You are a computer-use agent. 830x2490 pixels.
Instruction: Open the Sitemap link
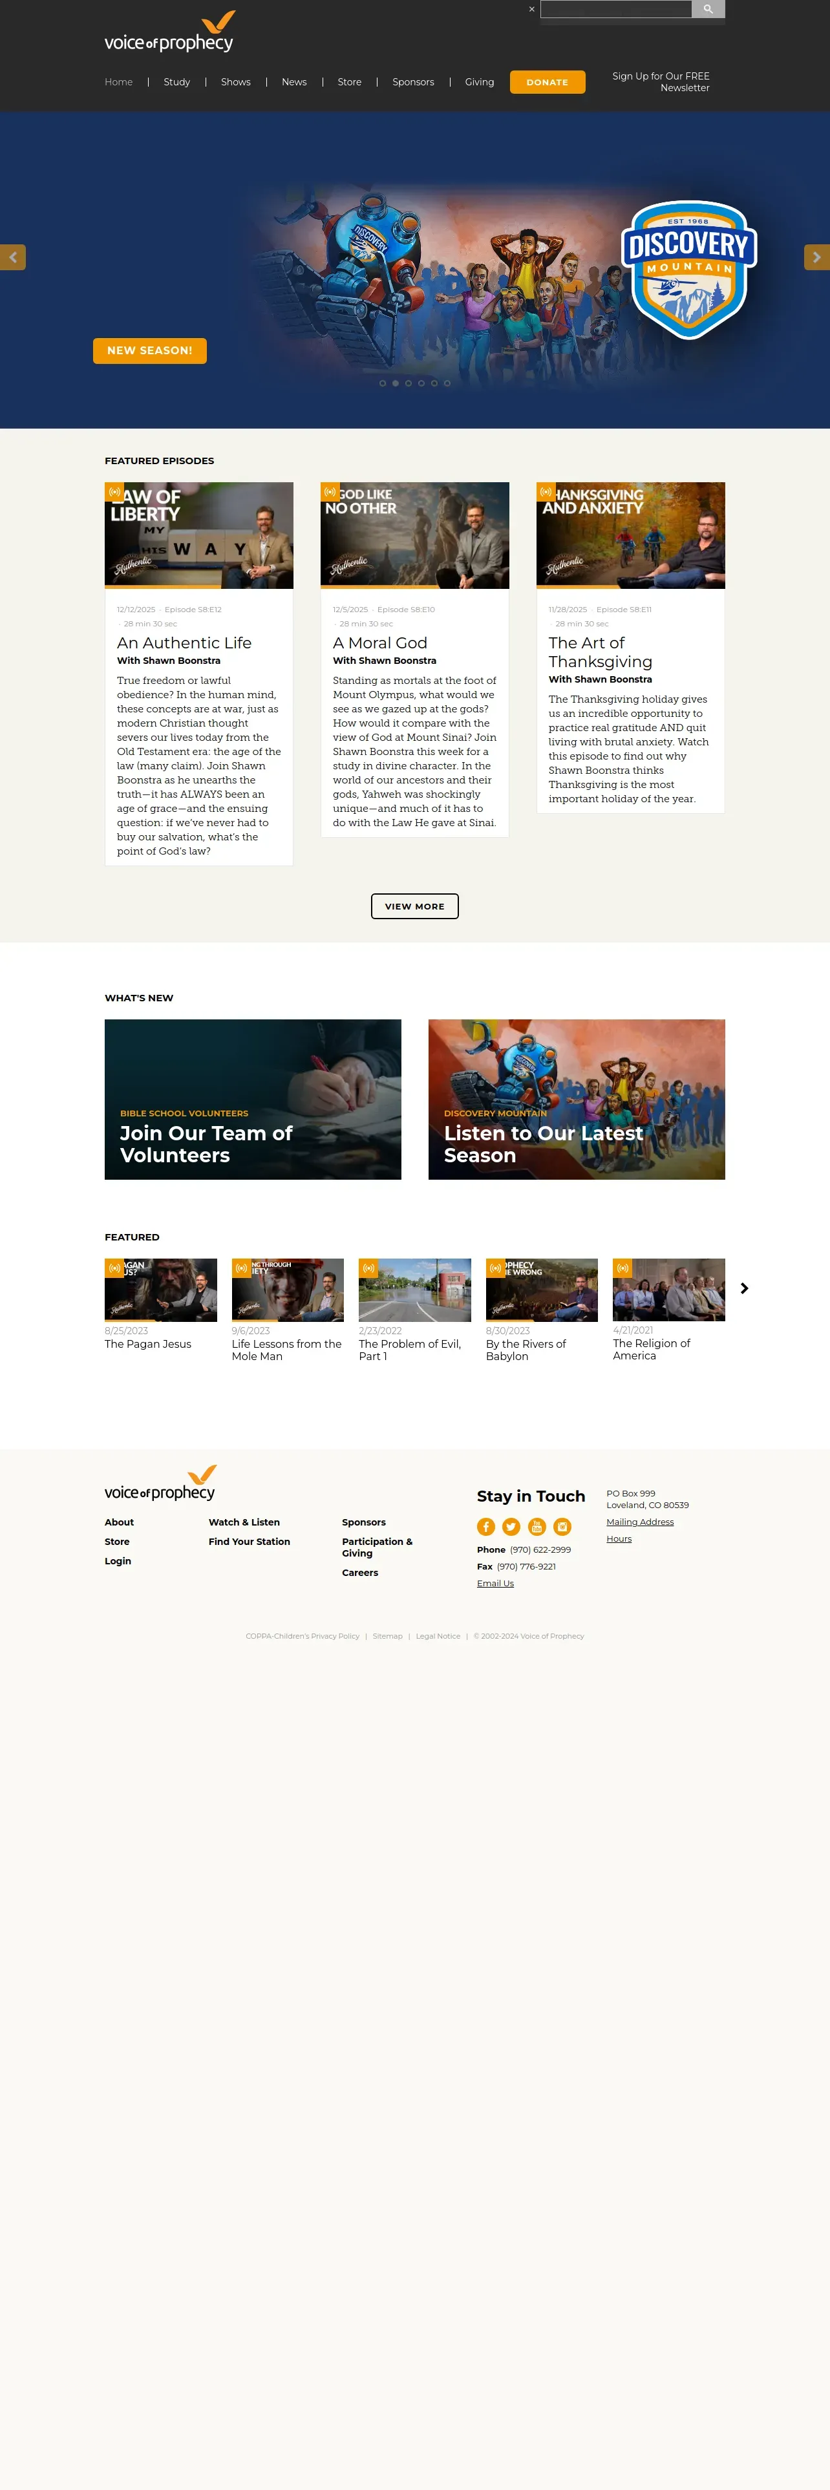(x=387, y=1637)
